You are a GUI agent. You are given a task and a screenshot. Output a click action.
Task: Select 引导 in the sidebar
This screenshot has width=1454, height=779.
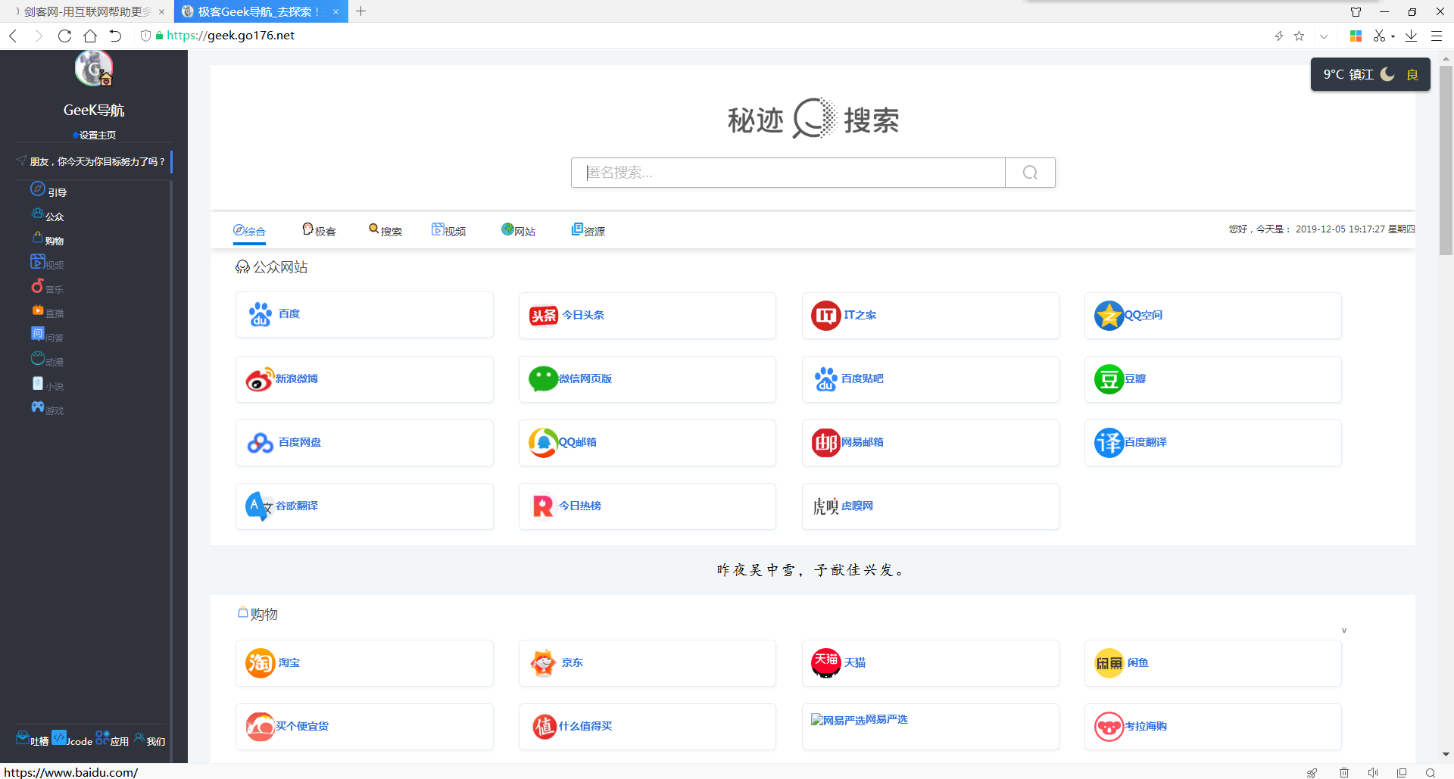tap(48, 190)
